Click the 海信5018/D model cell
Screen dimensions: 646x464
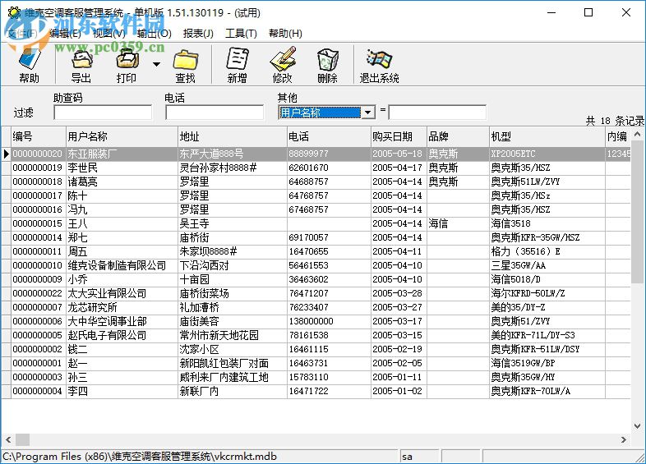click(x=547, y=280)
